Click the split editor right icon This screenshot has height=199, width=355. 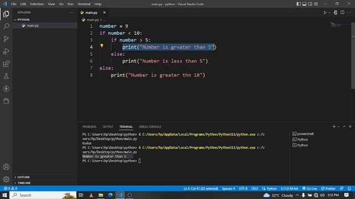pos(342,13)
